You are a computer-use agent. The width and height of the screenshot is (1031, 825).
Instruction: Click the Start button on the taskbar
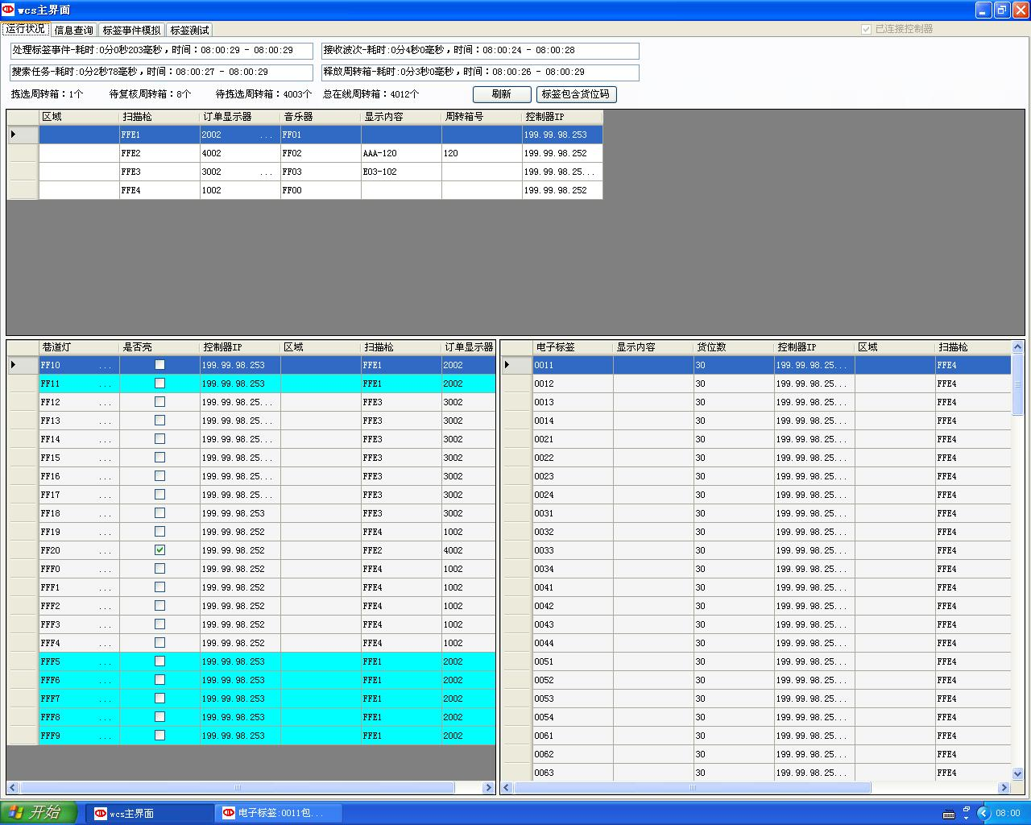tap(39, 812)
